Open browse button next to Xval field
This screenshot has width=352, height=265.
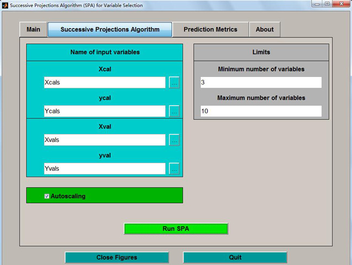pos(174,140)
